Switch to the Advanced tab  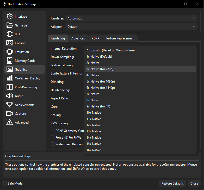pyautogui.click(x=78, y=38)
